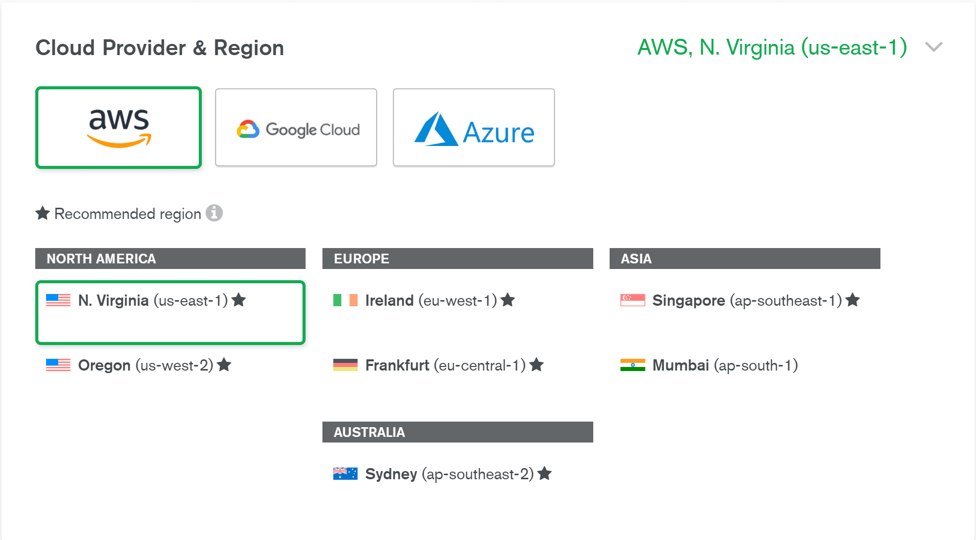
Task: Choose Google Cloud as provider
Action: pos(296,128)
